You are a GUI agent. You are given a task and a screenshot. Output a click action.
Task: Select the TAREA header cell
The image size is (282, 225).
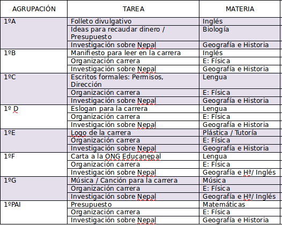133,9
